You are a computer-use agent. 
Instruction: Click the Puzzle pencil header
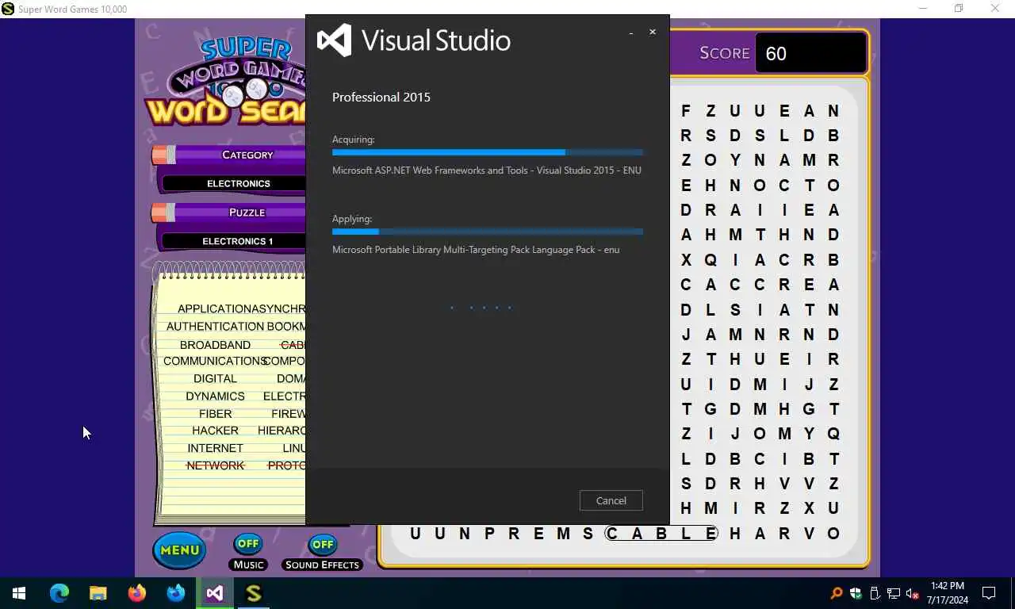pos(228,213)
